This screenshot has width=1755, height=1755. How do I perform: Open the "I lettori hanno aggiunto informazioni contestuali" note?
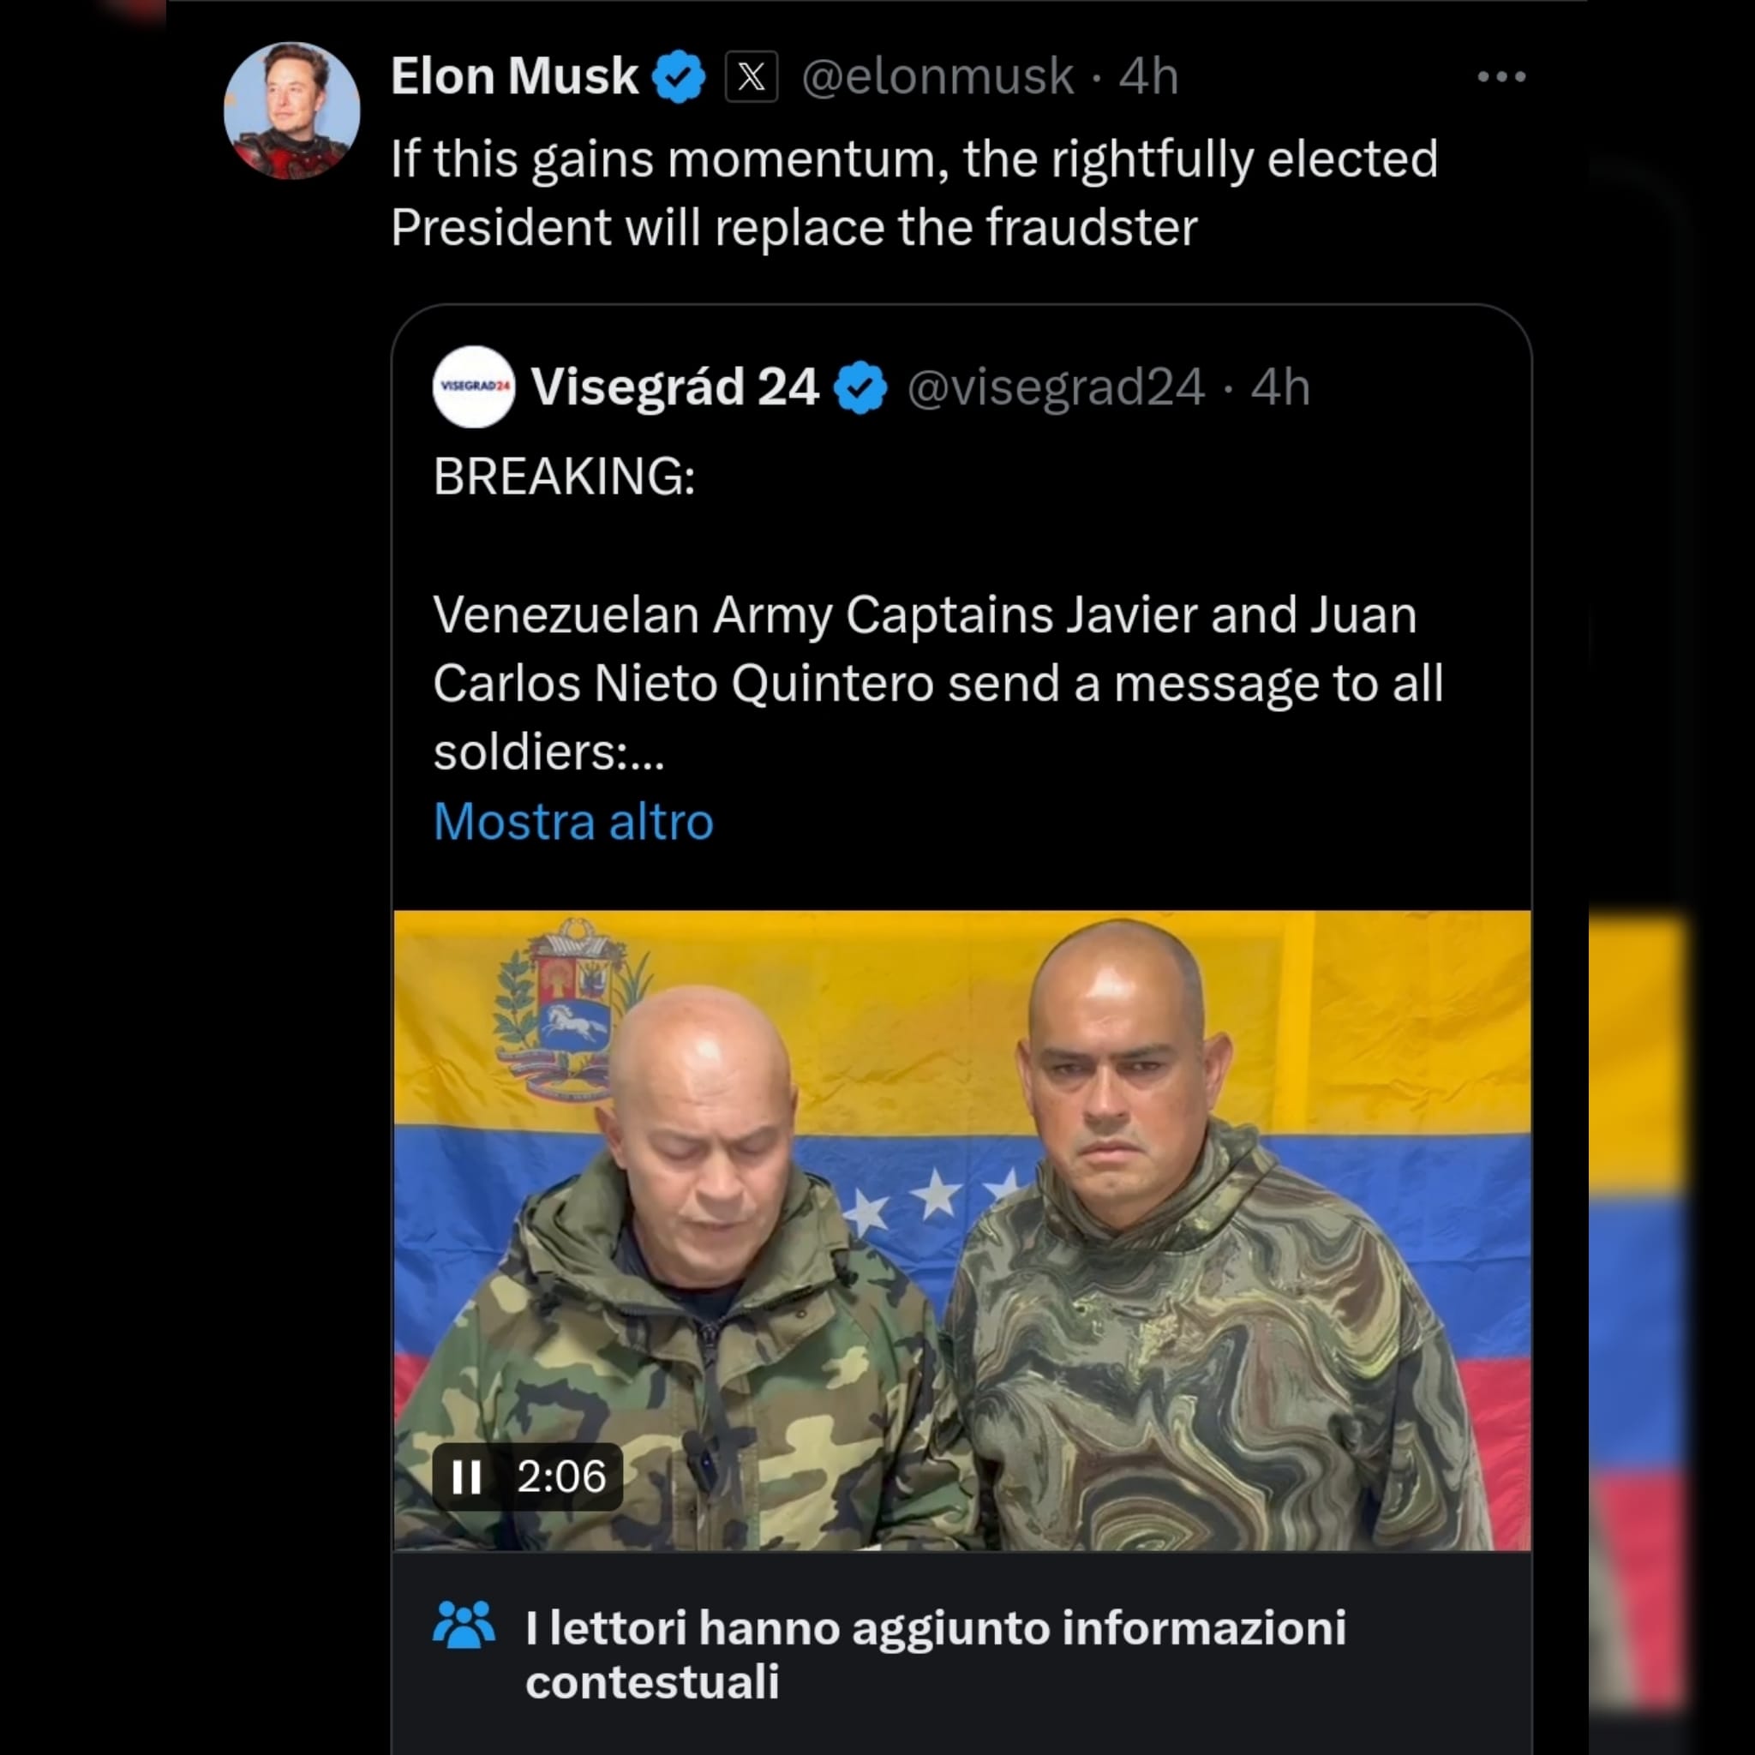[936, 1653]
